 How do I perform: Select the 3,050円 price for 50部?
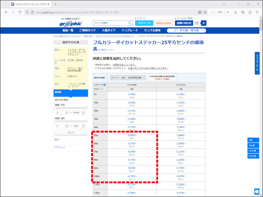pyautogui.click(x=132, y=135)
